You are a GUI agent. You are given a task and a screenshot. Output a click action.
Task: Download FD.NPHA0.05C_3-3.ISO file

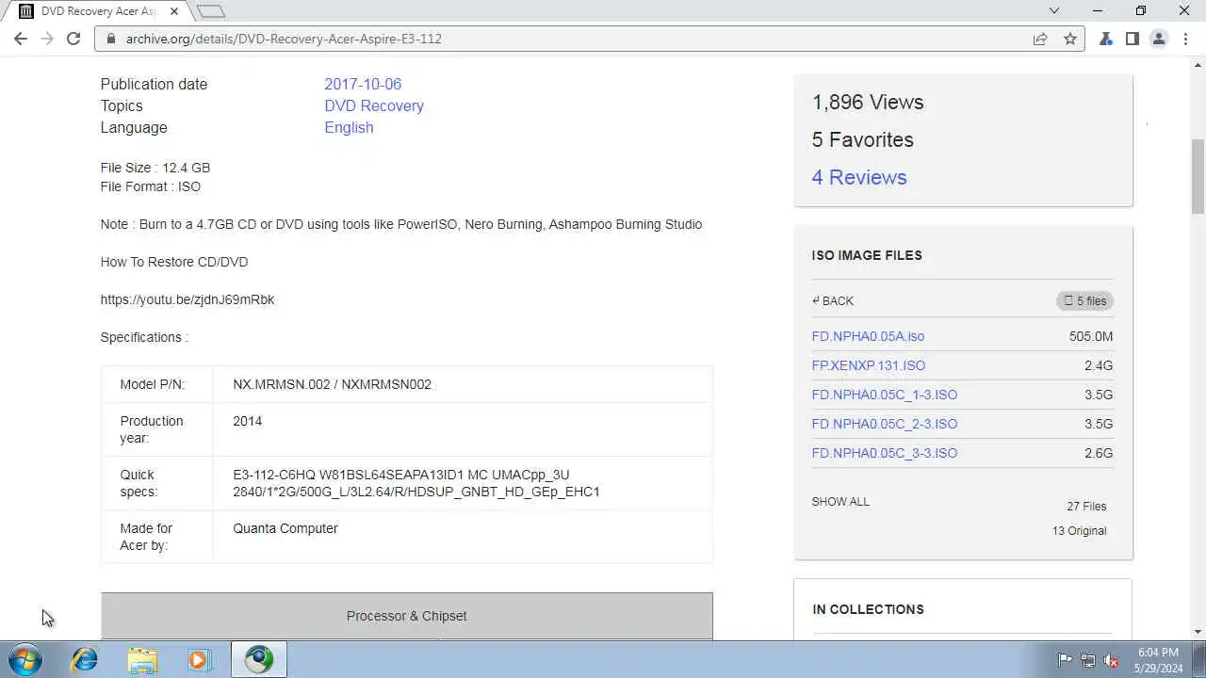tap(884, 453)
